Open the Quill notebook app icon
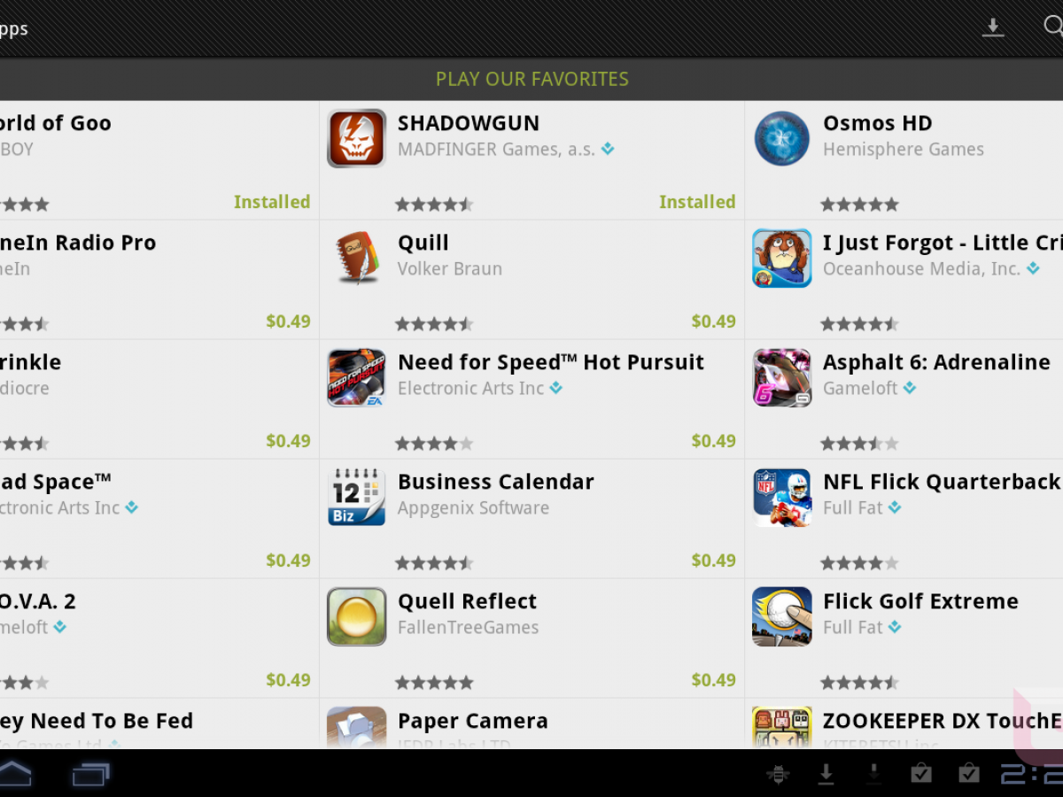The image size is (1063, 797). (356, 258)
